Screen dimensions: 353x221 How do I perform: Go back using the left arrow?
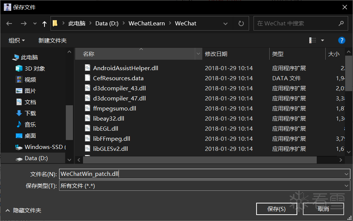tap(9, 24)
